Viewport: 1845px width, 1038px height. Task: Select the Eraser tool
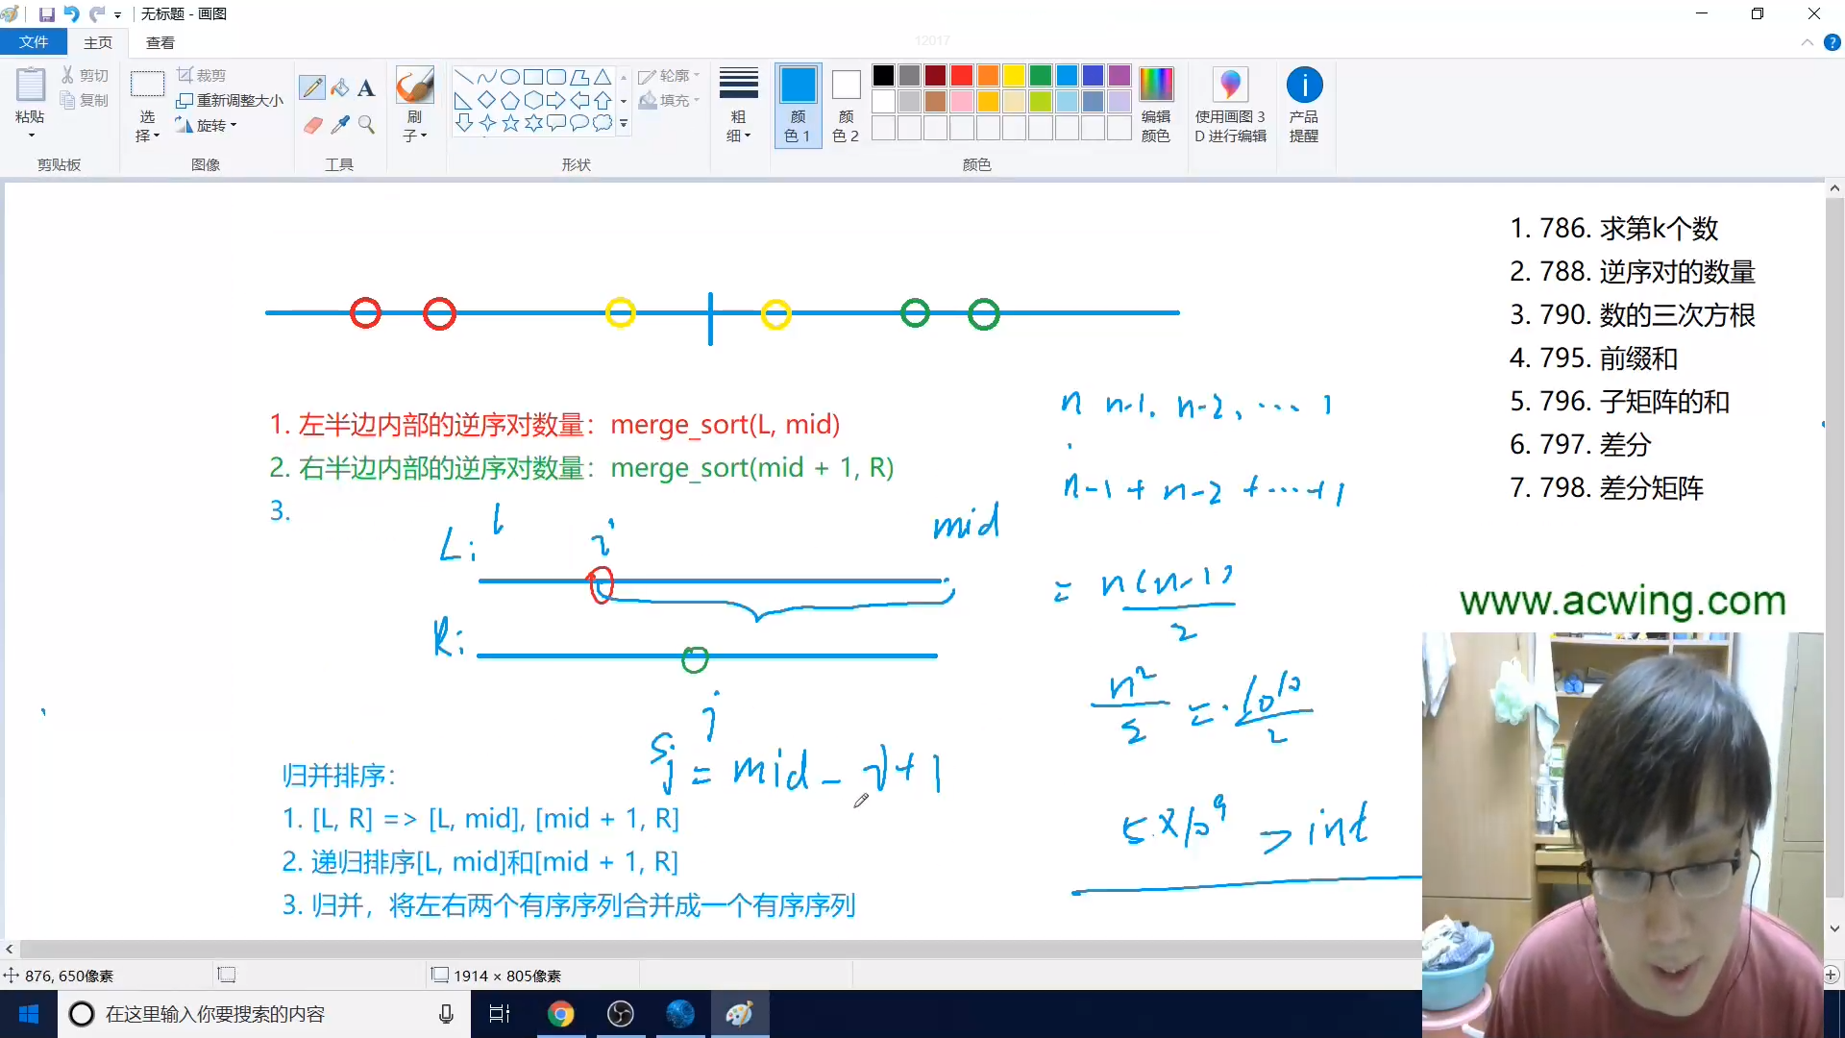coord(312,124)
